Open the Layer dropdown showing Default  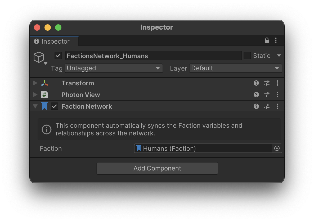(x=235, y=68)
